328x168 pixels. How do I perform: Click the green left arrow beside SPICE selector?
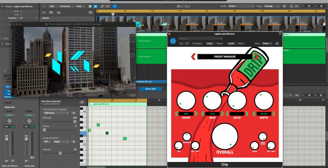227,114
